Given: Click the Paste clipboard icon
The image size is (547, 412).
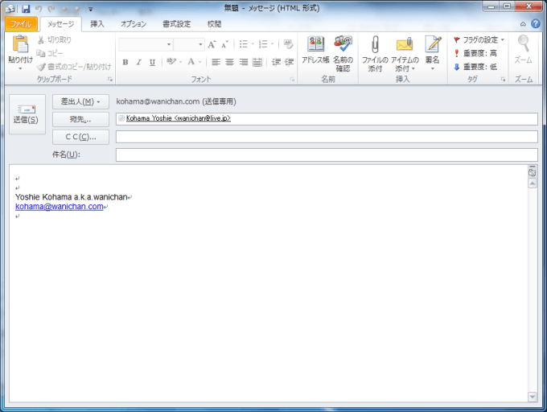Looking at the screenshot, I should [21, 44].
